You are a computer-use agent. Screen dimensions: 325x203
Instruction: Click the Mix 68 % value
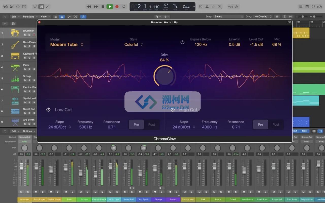click(277, 45)
